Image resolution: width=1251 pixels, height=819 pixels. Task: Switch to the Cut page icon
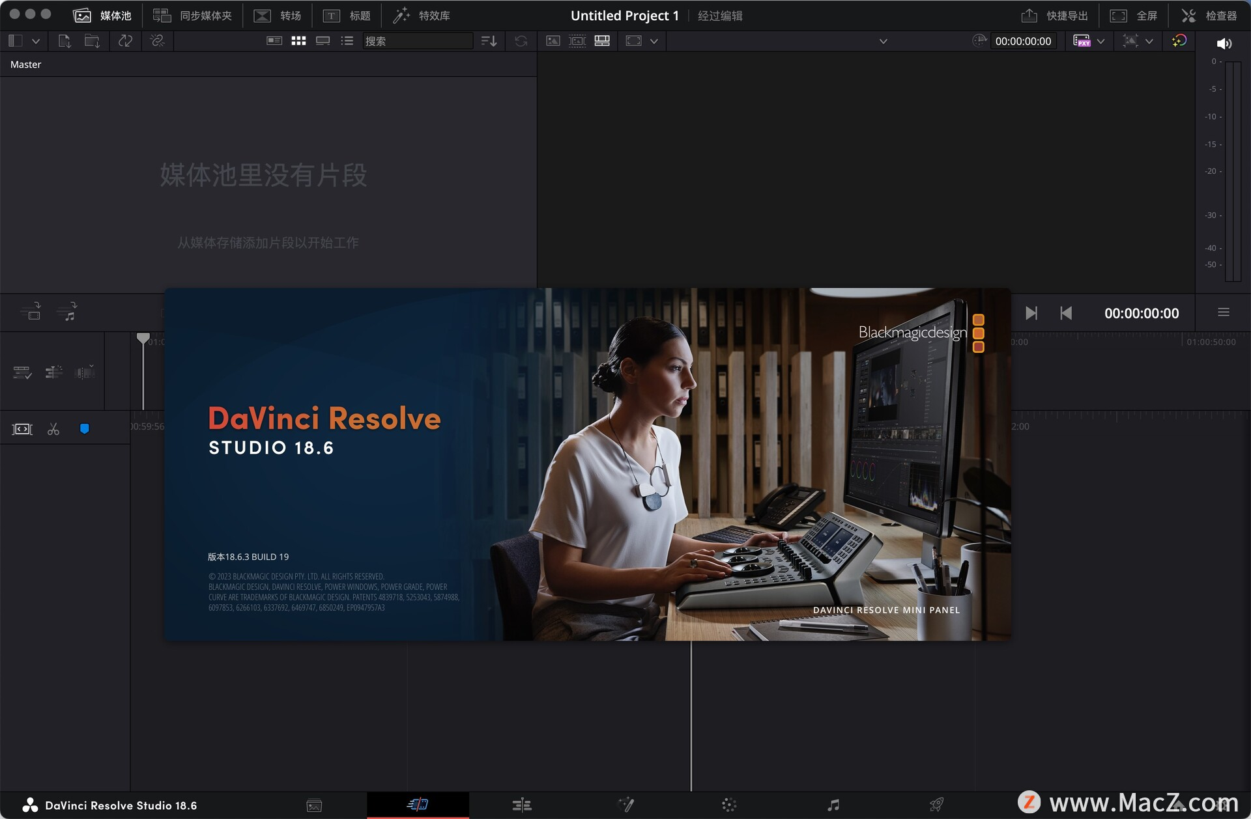click(418, 805)
